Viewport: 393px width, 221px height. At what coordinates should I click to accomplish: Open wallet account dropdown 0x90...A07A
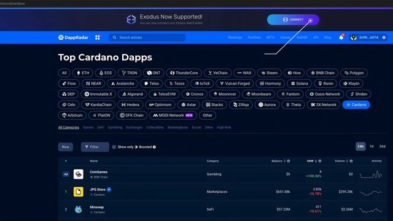(x=368, y=37)
